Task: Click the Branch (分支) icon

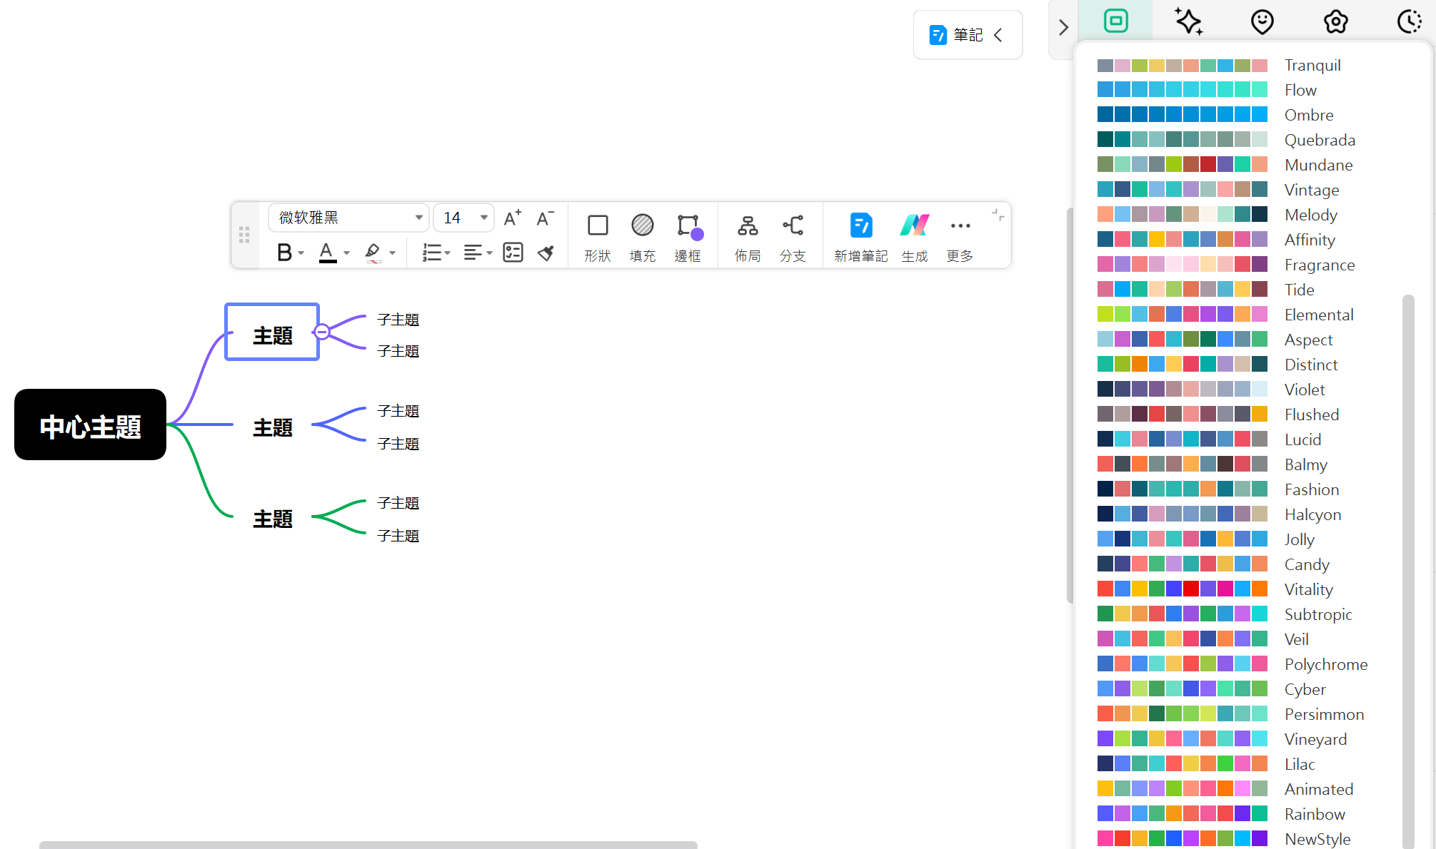Action: 793,226
